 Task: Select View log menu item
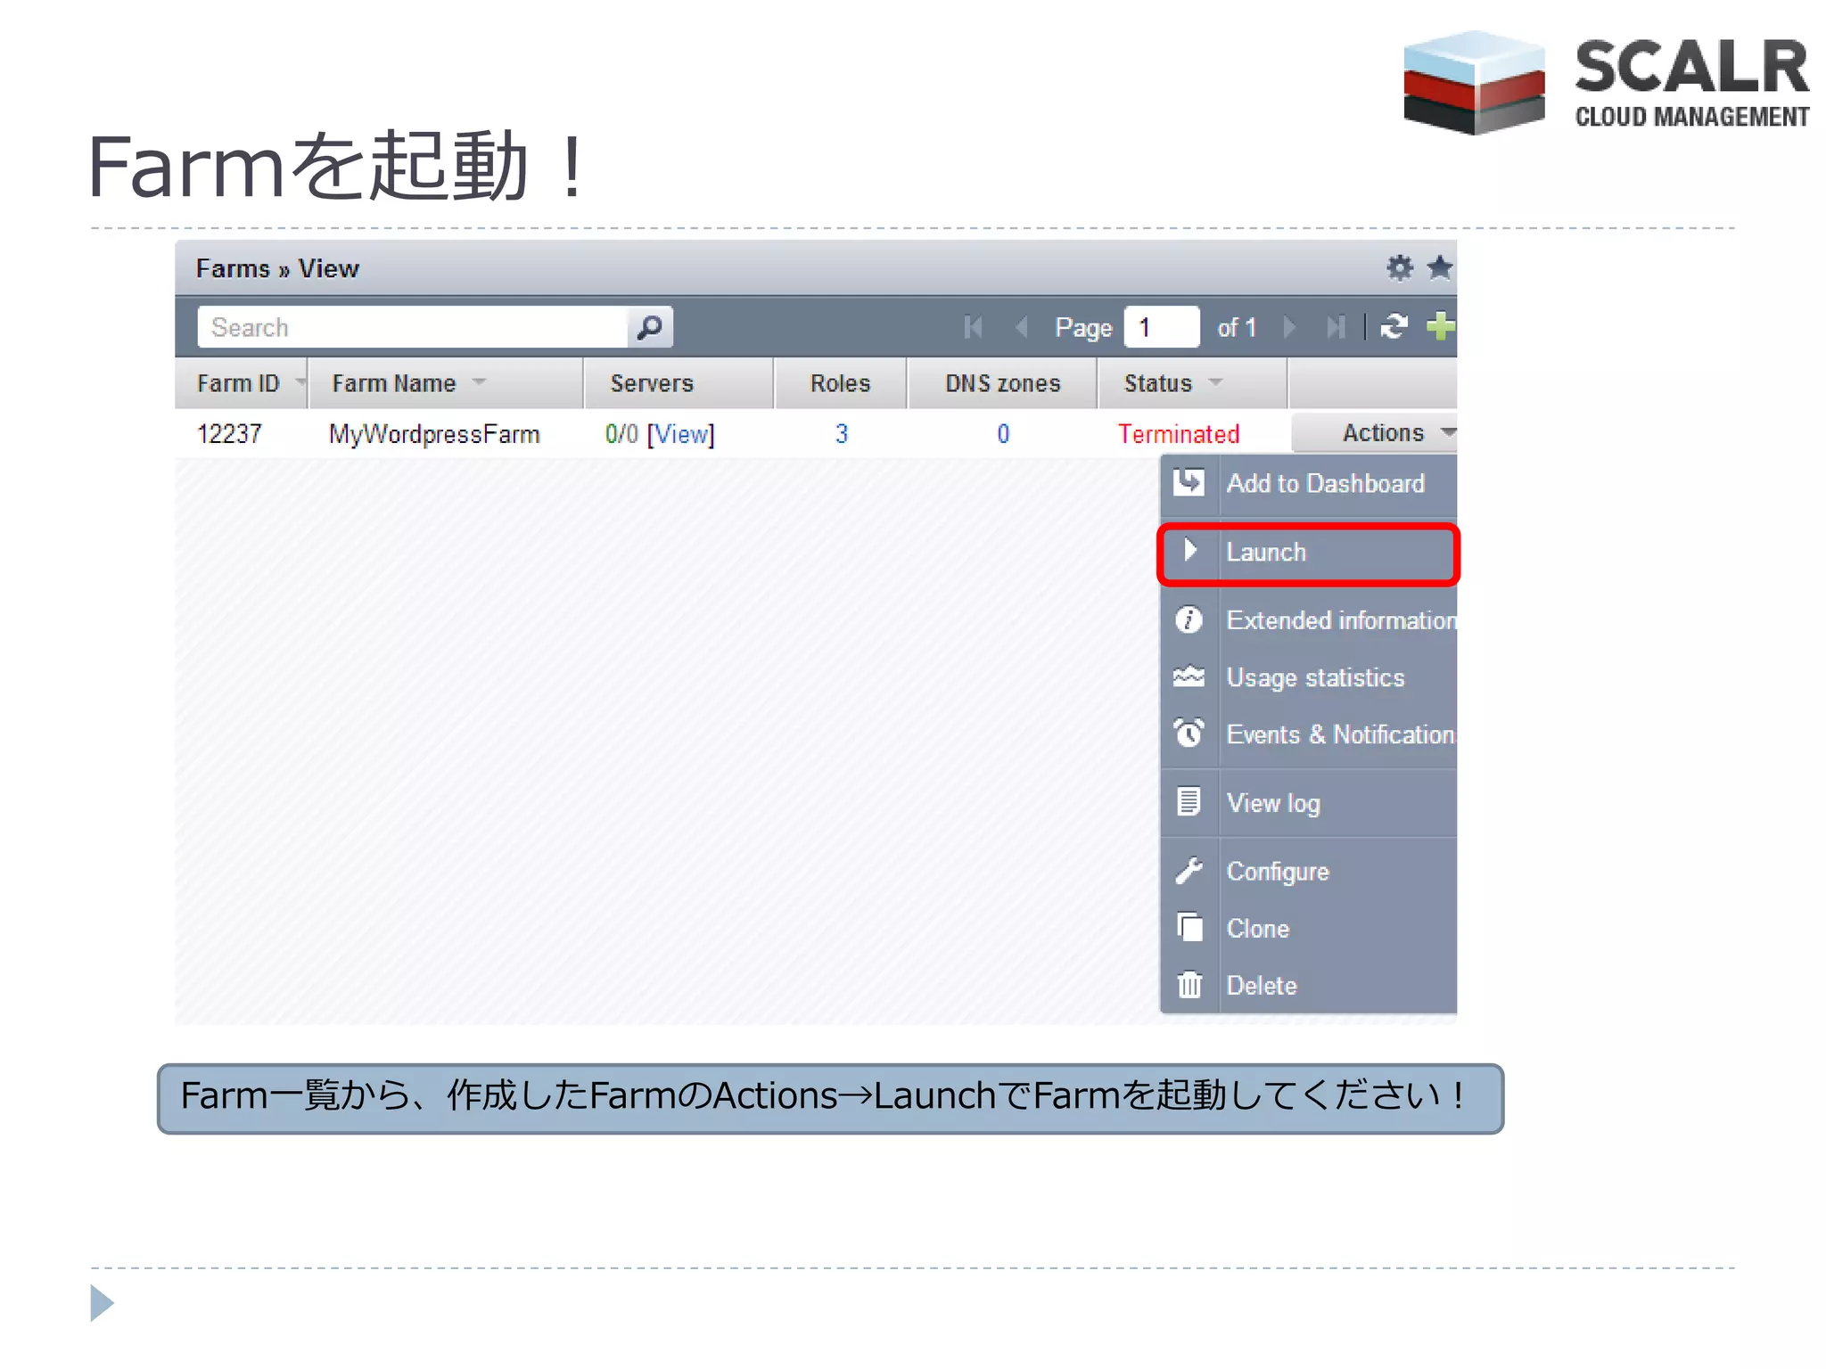pyautogui.click(x=1309, y=803)
